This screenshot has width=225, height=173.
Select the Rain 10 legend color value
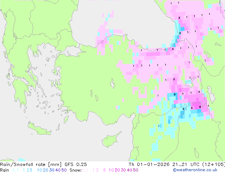(40, 170)
